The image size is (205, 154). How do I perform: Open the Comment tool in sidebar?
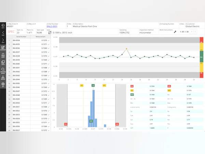point(3,48)
